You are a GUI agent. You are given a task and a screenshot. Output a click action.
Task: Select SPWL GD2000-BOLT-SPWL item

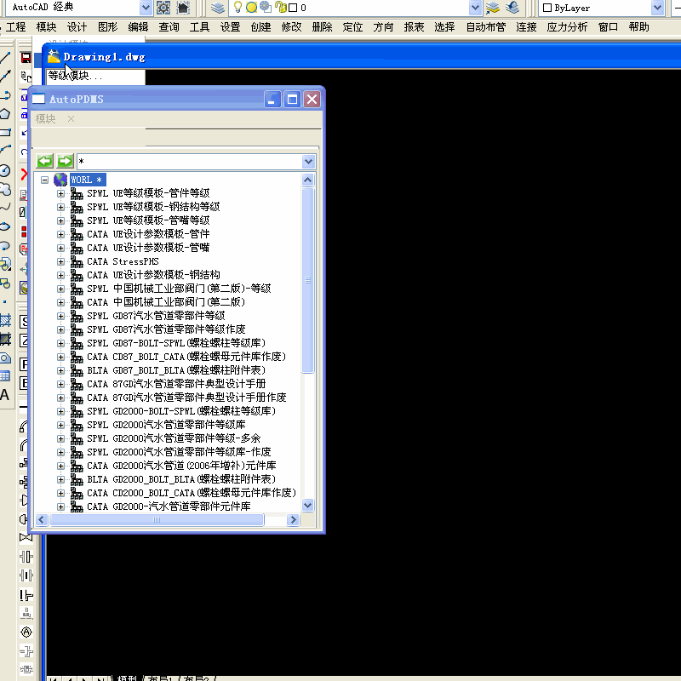click(181, 411)
